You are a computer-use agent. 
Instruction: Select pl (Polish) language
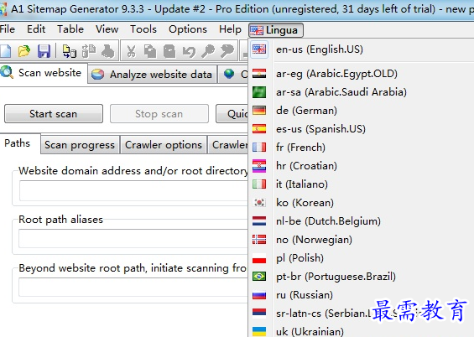pos(362,258)
